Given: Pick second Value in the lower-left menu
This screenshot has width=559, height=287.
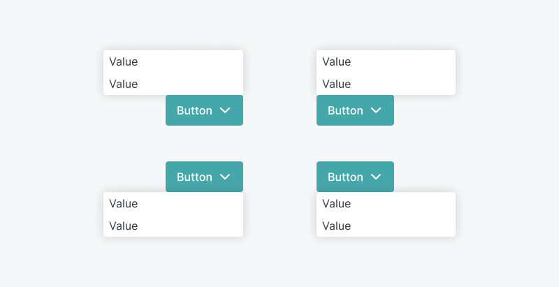Looking at the screenshot, I should [x=173, y=226].
